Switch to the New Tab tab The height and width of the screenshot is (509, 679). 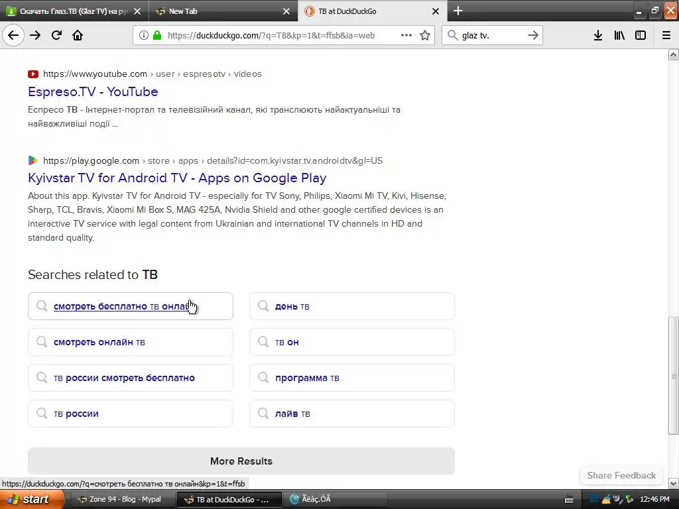point(223,11)
